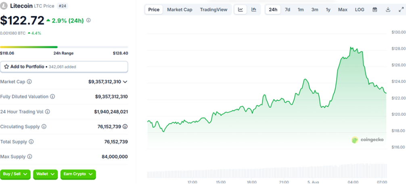Screen dimensions: 406x187
Task: Select the Market Cap chart tab
Action: 180,10
